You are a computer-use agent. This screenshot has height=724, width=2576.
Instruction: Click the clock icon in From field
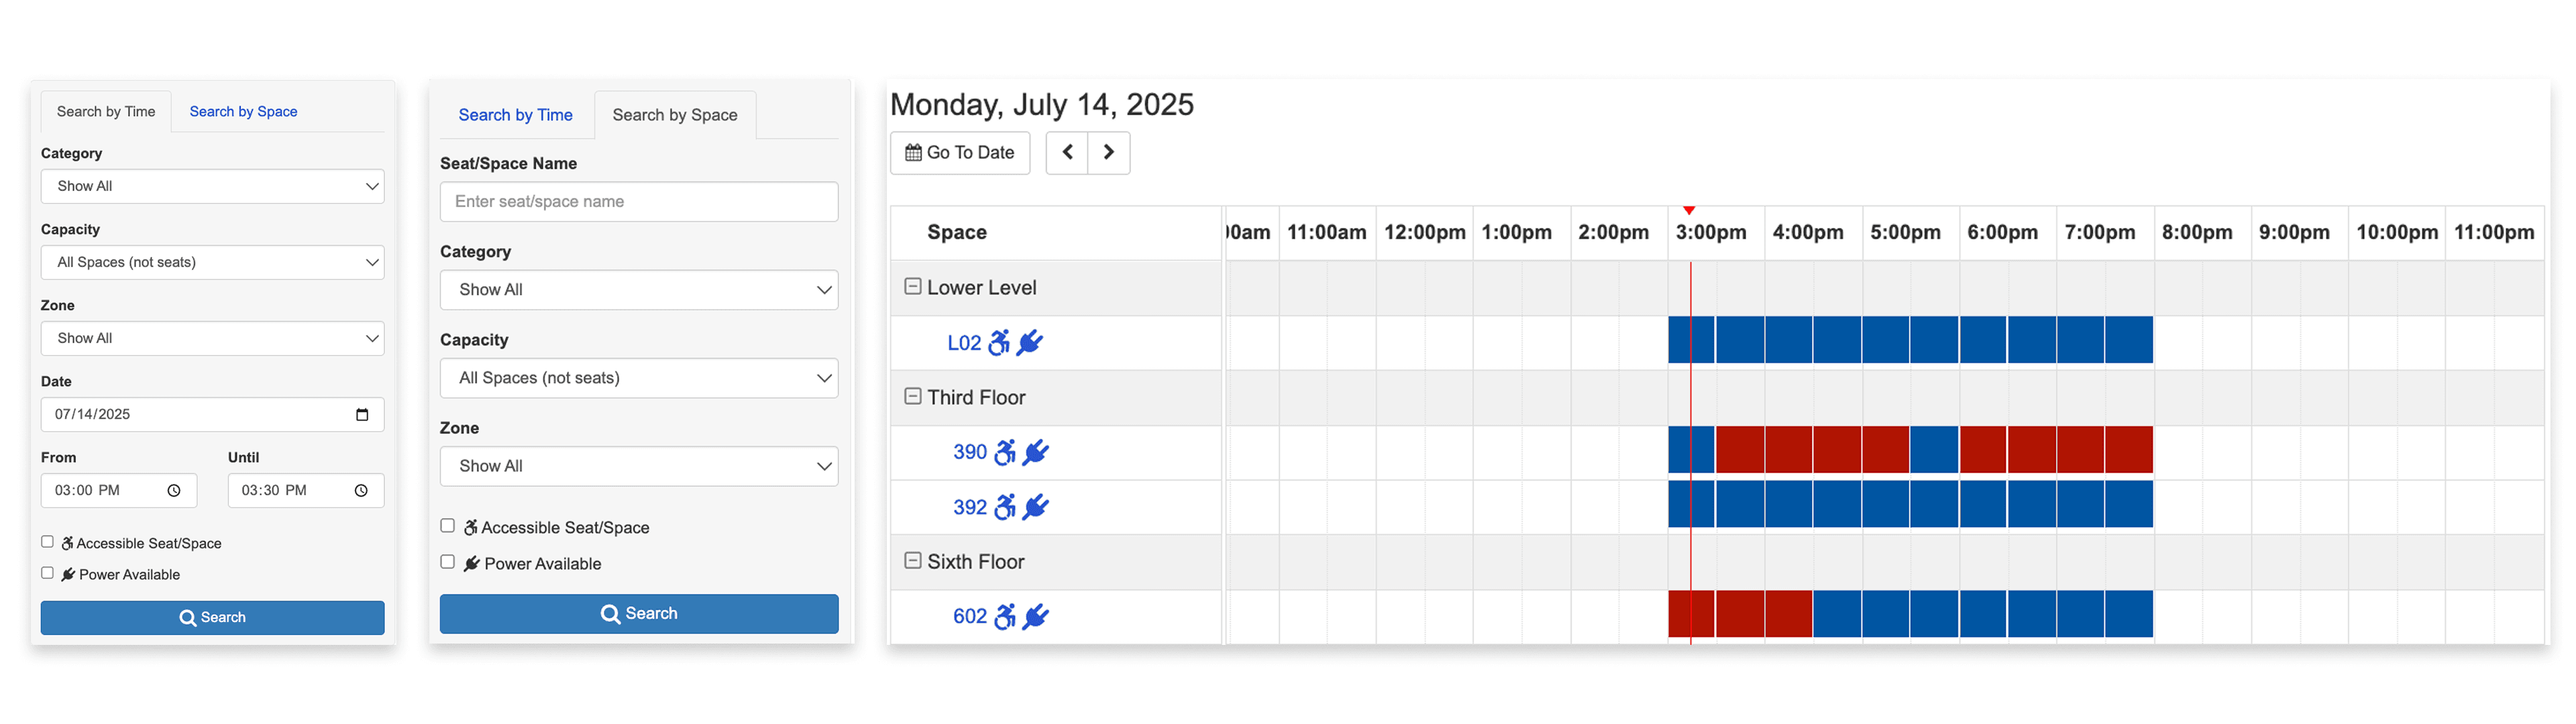point(174,491)
